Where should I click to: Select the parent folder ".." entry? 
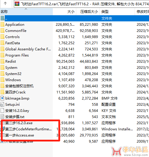tap(74, 18)
